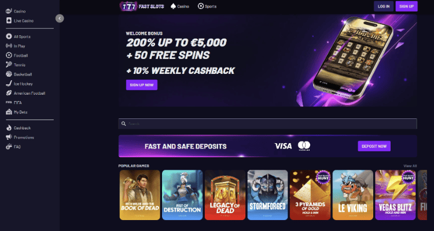Select the American Football icon

(9, 93)
